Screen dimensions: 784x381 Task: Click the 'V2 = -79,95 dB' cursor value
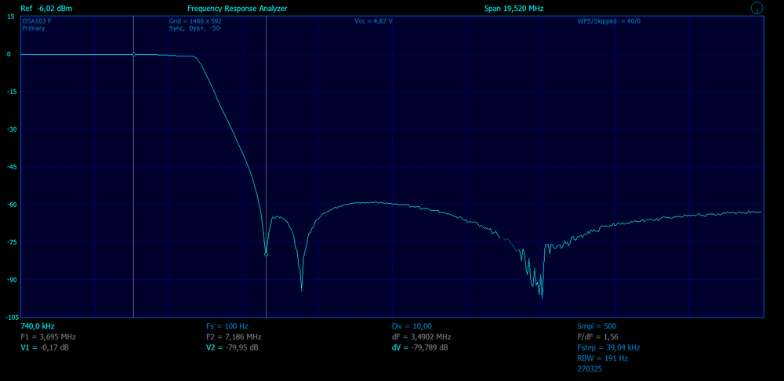(x=233, y=347)
